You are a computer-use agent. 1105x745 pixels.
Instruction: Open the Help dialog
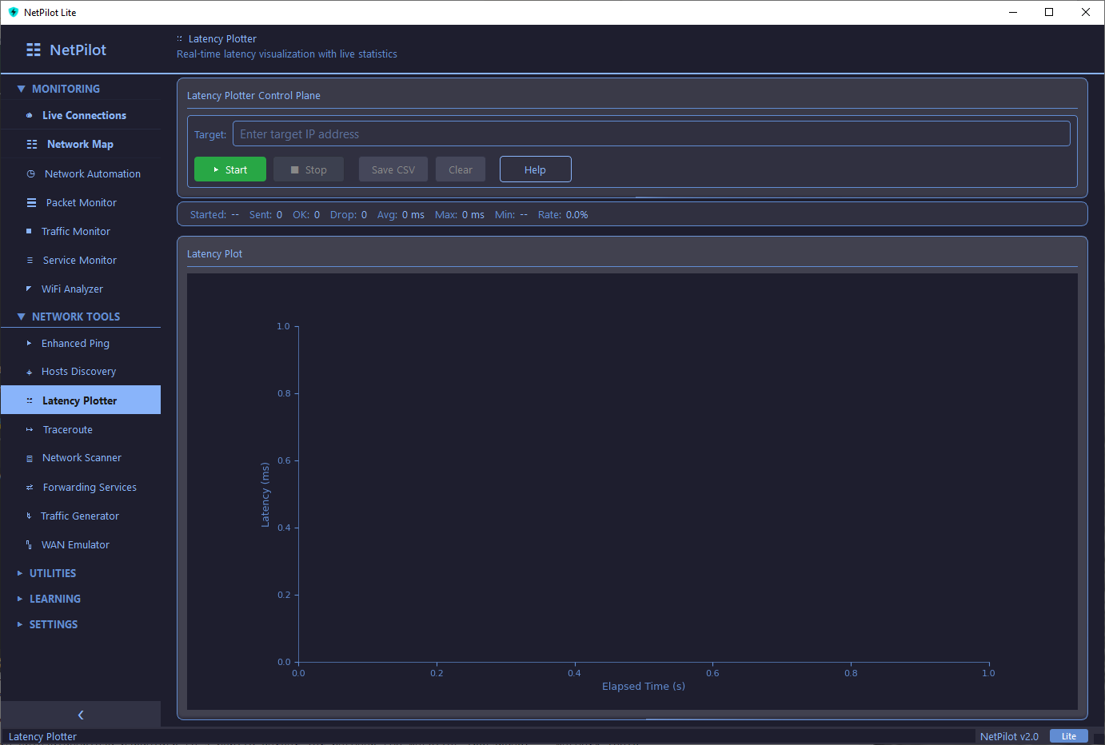click(x=535, y=169)
